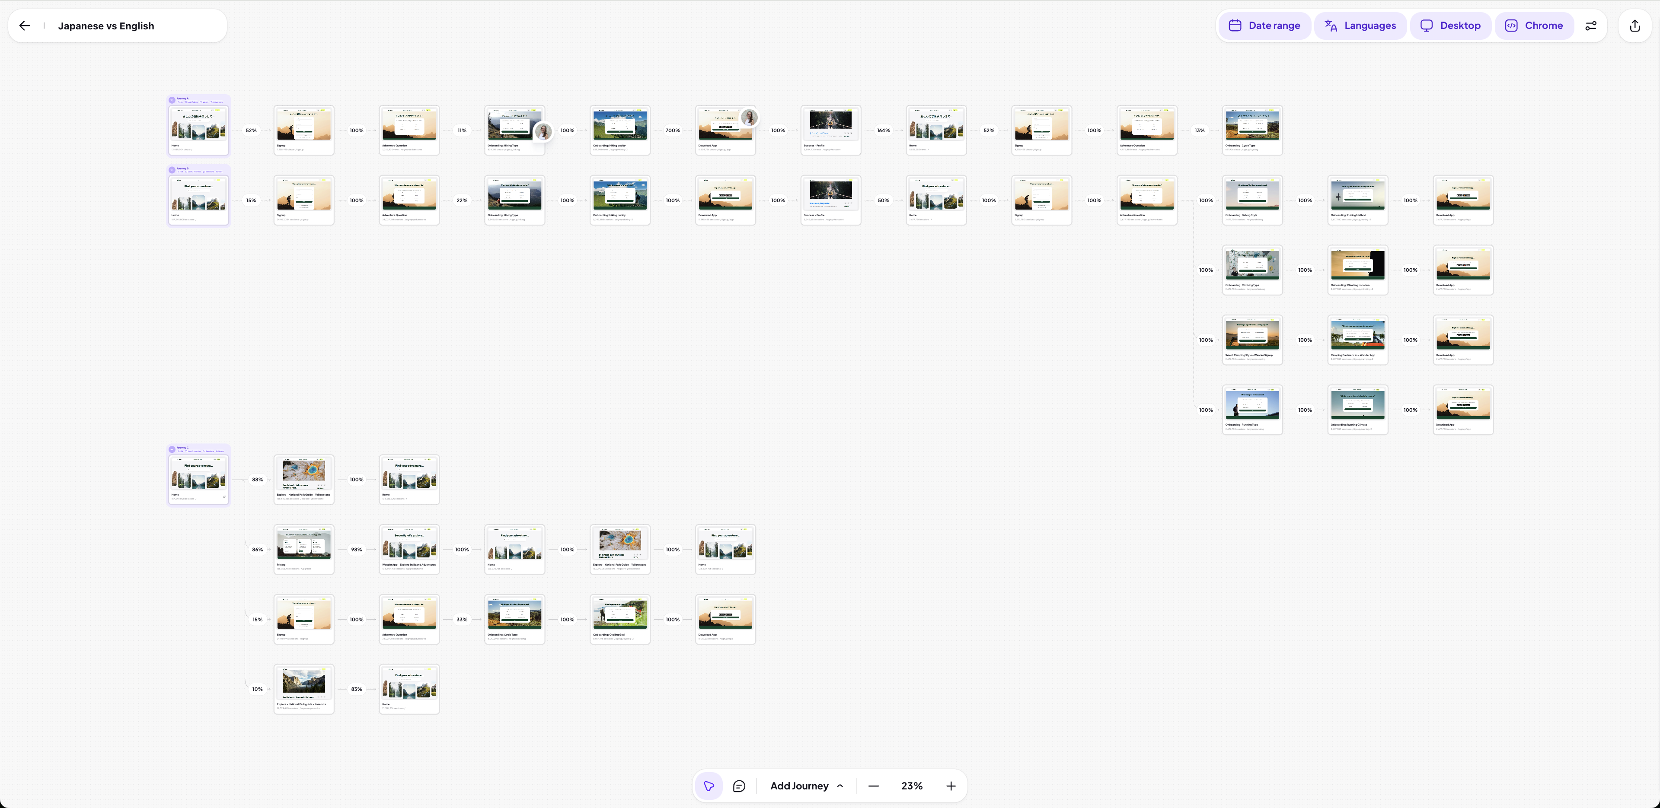Click the back arrow icon
This screenshot has width=1660, height=808.
pos(25,26)
